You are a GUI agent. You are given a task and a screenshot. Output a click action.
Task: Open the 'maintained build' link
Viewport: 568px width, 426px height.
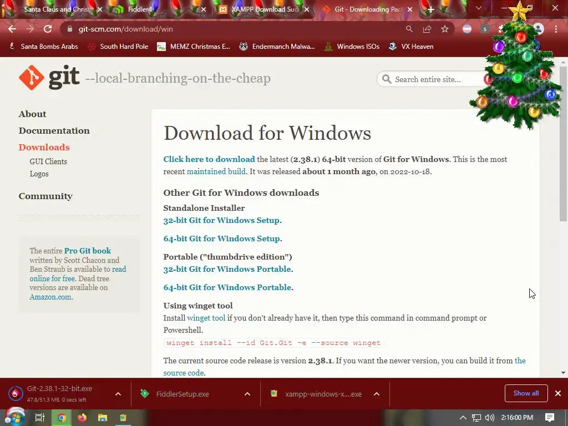[x=216, y=172]
